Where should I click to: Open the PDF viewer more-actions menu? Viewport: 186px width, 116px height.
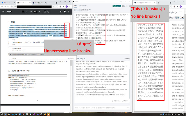click(69, 12)
